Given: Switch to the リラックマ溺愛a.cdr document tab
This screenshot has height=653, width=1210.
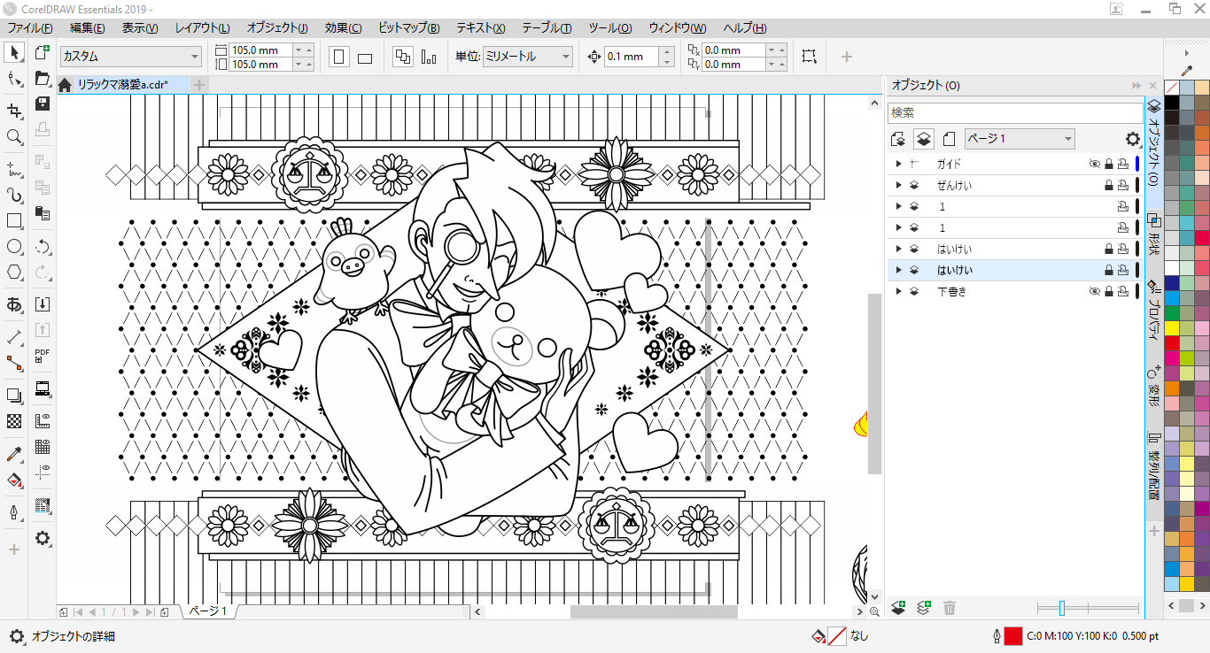Looking at the screenshot, I should [x=122, y=85].
